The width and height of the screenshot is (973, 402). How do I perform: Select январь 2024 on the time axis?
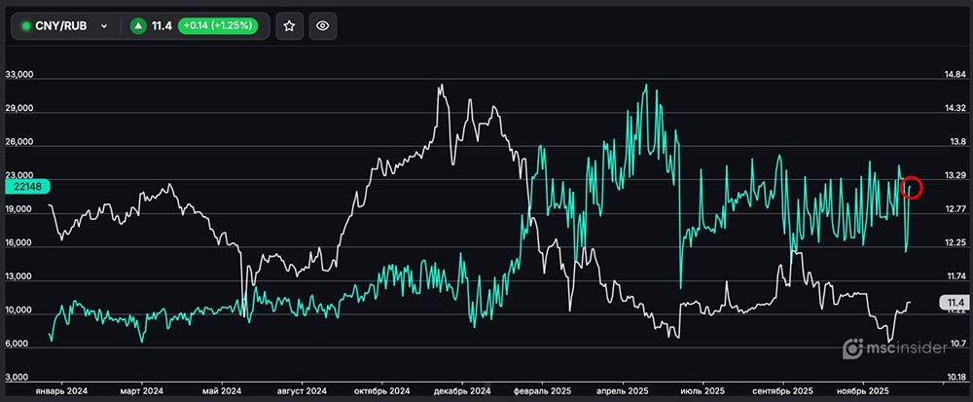point(61,391)
